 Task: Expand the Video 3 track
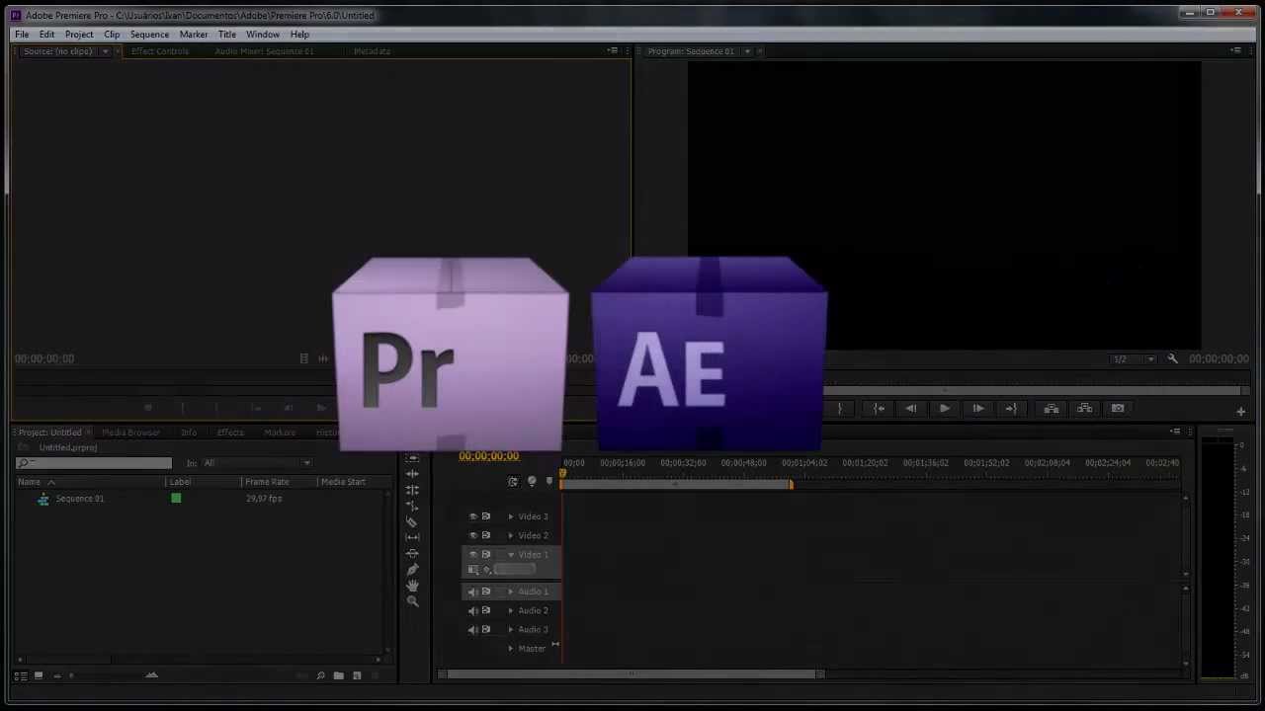(511, 516)
